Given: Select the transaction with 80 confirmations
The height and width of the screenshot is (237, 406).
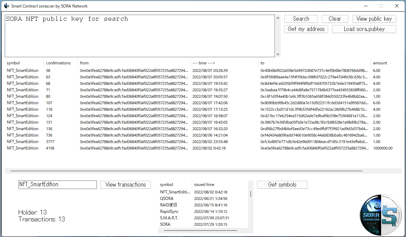Looking at the screenshot, I should [x=203, y=96].
